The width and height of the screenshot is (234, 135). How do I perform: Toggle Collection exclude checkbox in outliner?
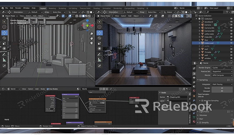(199, 19)
